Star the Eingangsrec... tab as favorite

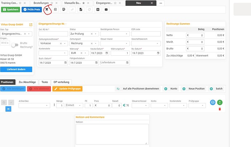(x=115, y=3)
